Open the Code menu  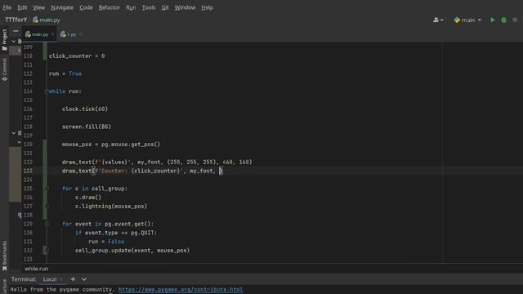click(x=86, y=7)
